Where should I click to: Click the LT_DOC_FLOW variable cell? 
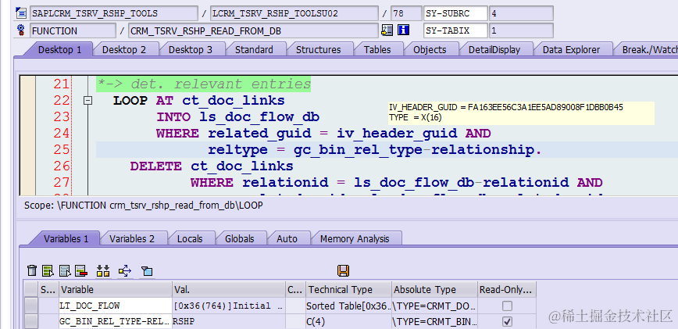(x=116, y=306)
